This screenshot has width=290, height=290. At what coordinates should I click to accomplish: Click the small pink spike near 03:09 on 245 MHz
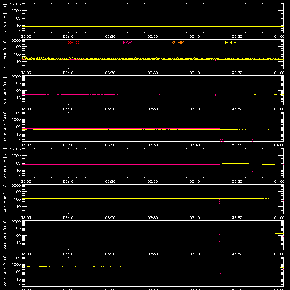[63, 26]
